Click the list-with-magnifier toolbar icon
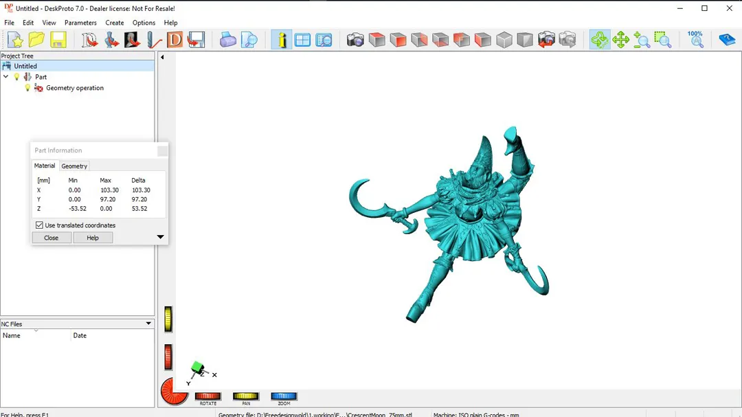 click(324, 40)
